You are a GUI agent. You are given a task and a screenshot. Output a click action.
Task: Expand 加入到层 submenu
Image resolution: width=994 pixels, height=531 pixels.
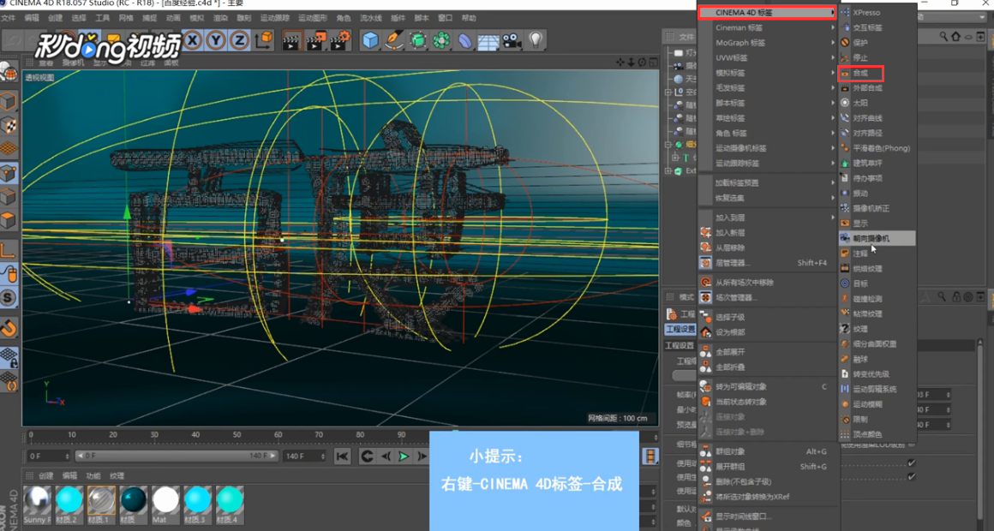(x=767, y=218)
